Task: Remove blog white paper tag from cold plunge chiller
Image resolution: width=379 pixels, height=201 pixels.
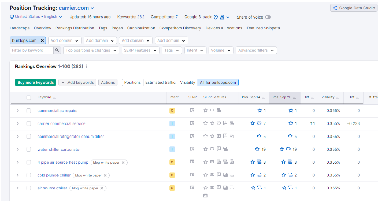Action: [x=105, y=176]
